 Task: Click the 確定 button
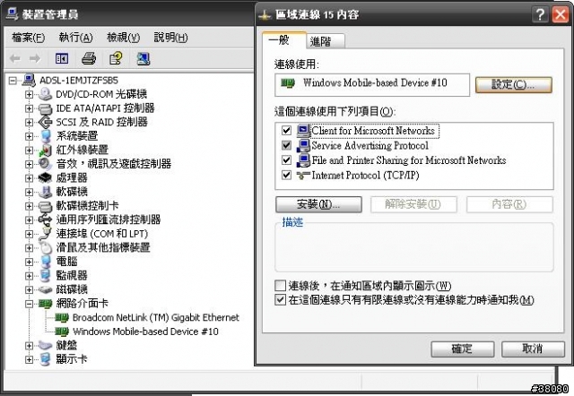click(x=463, y=349)
